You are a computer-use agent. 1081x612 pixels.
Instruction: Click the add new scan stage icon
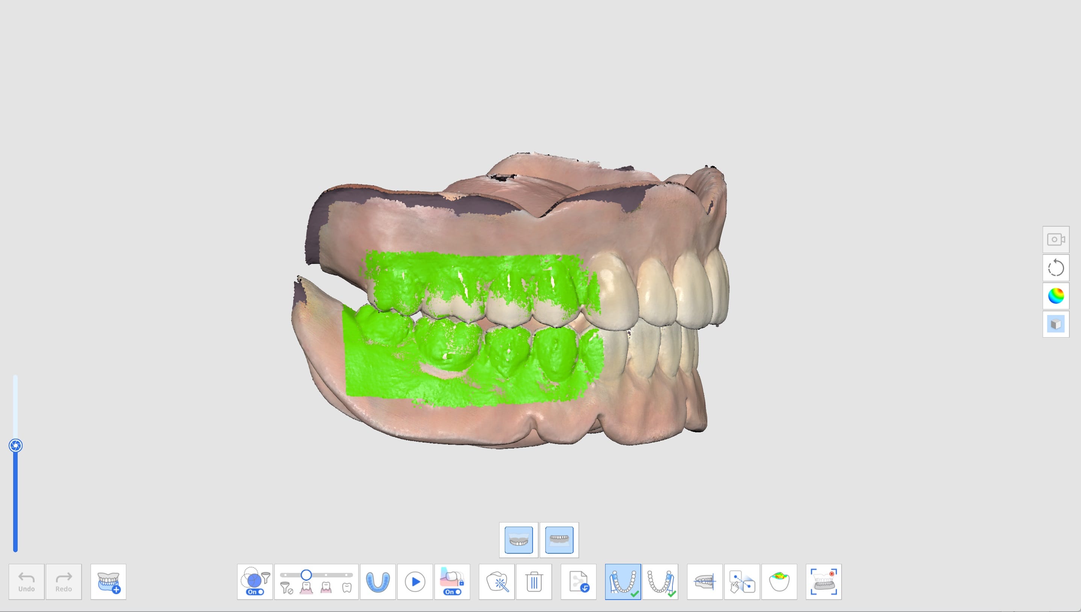pos(108,582)
